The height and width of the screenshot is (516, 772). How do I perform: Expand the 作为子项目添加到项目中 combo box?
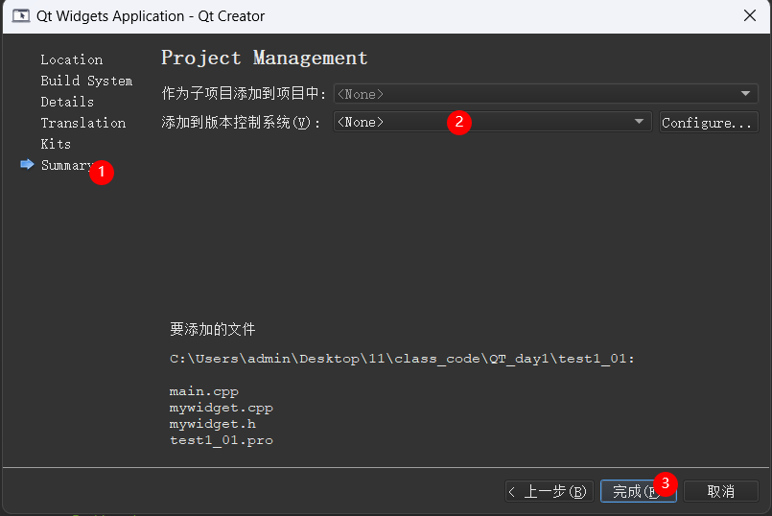(x=544, y=94)
